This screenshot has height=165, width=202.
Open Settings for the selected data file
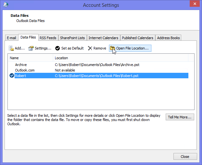[x=31, y=48]
